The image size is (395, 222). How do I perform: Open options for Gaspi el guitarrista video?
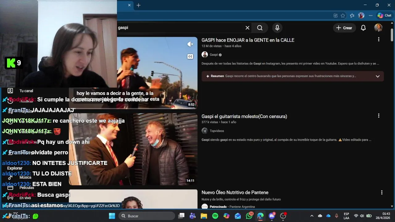[379, 116]
